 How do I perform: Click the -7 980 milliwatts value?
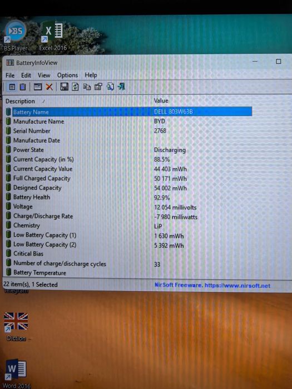(176, 217)
